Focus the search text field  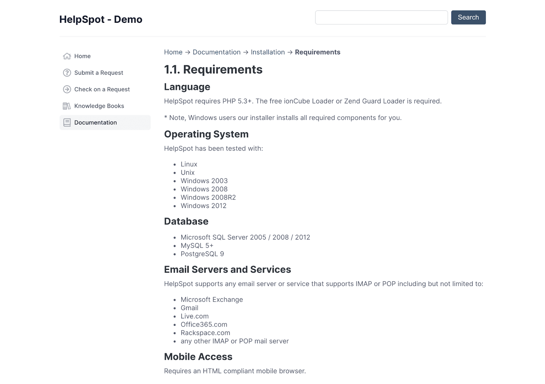point(381,17)
